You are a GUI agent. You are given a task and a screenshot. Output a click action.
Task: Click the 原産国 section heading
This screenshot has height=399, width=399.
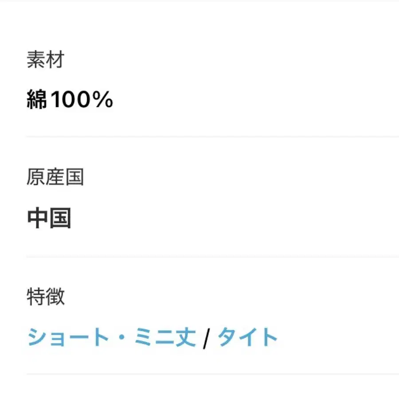point(55,177)
